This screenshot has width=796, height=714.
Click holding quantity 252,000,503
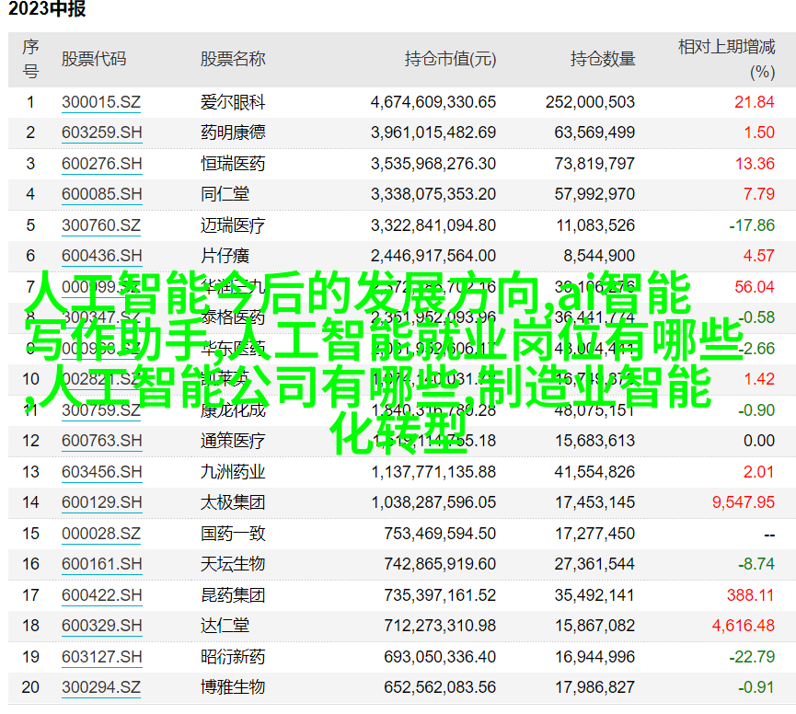pos(590,102)
